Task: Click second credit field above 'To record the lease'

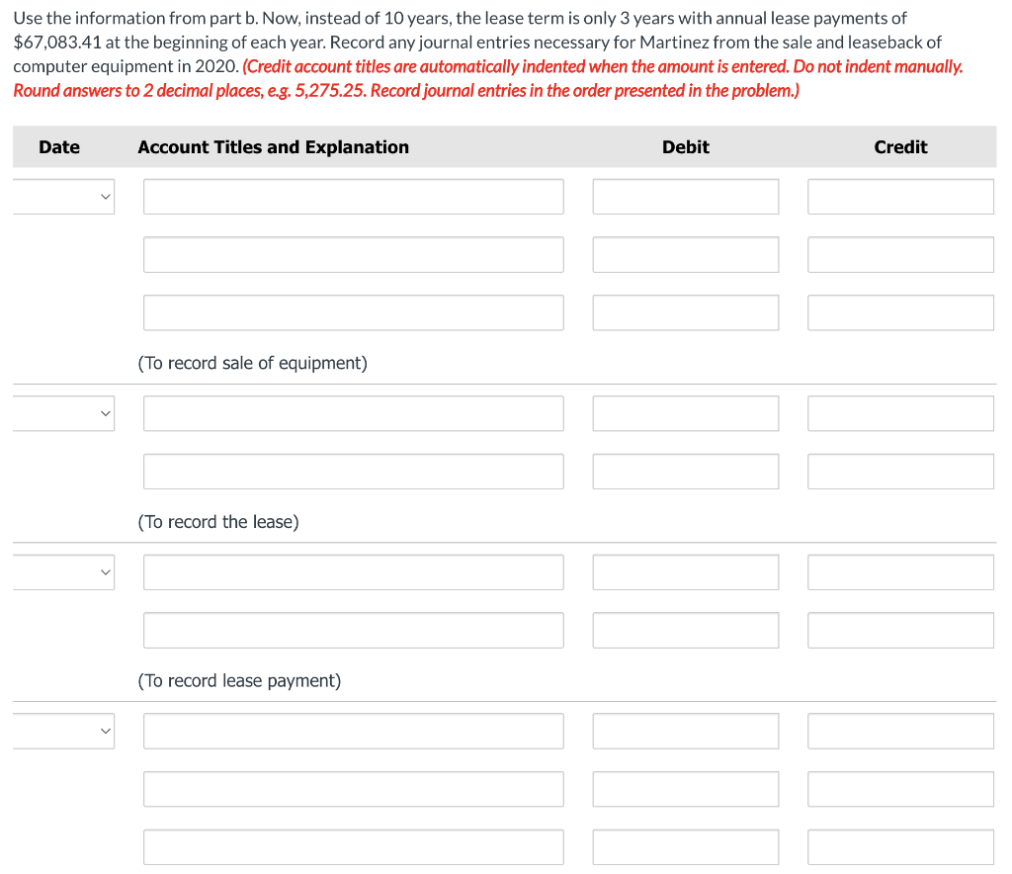Action: [x=901, y=472]
